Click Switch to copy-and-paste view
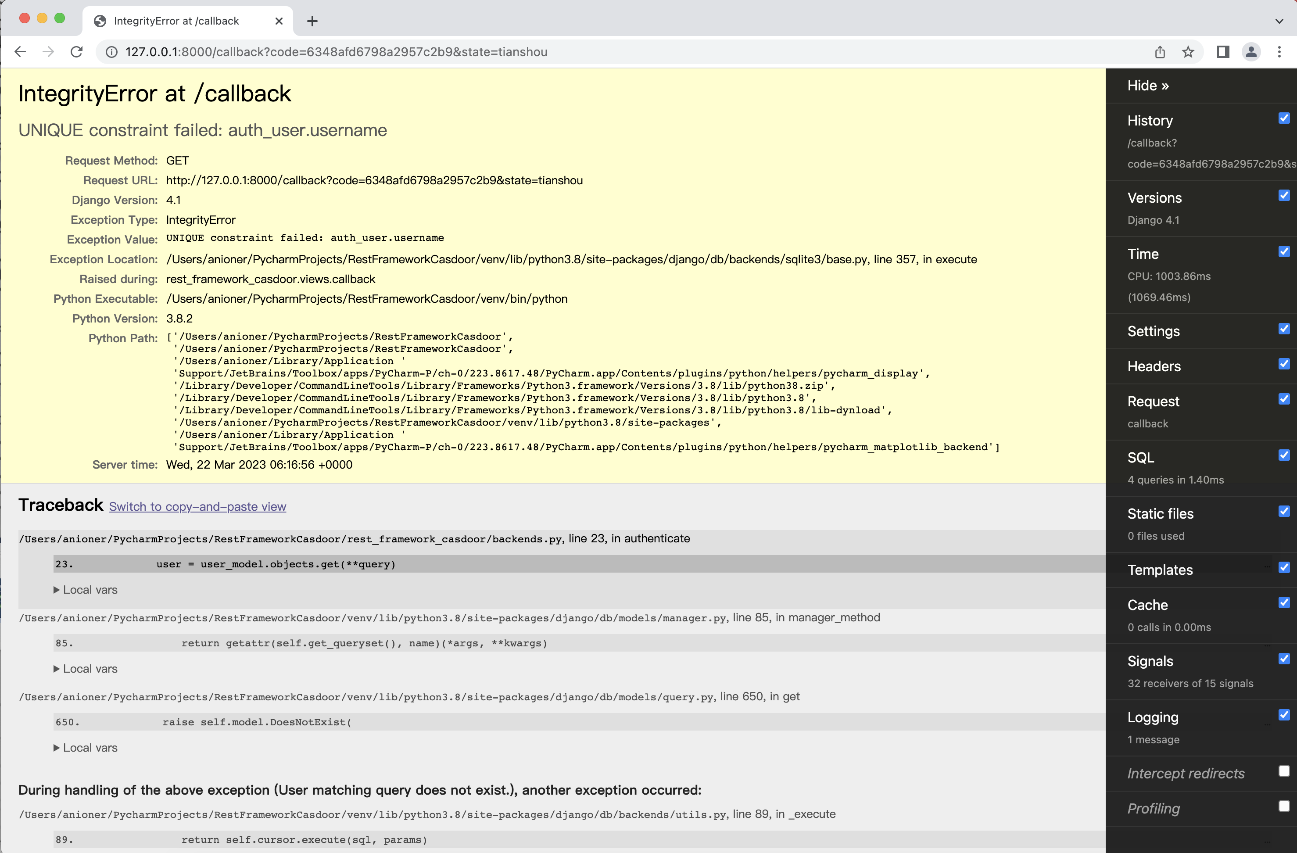Viewport: 1297px width, 853px height. point(198,506)
